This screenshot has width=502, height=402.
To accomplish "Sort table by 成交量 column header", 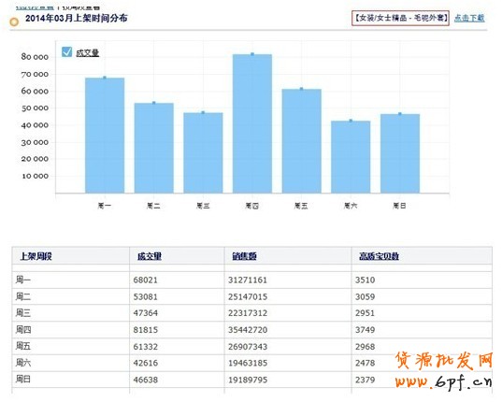I will click(x=150, y=256).
